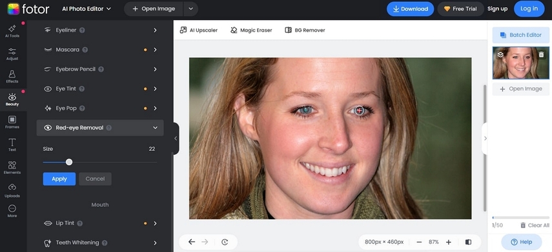Click the Download button
Image resolution: width=552 pixels, height=252 pixels.
[x=410, y=9]
